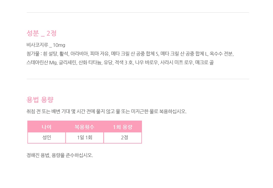Viewport: 273px width, 188px height.
Task: Click '스테아린산 Mg' in the additives list
Action: (x=42, y=63)
